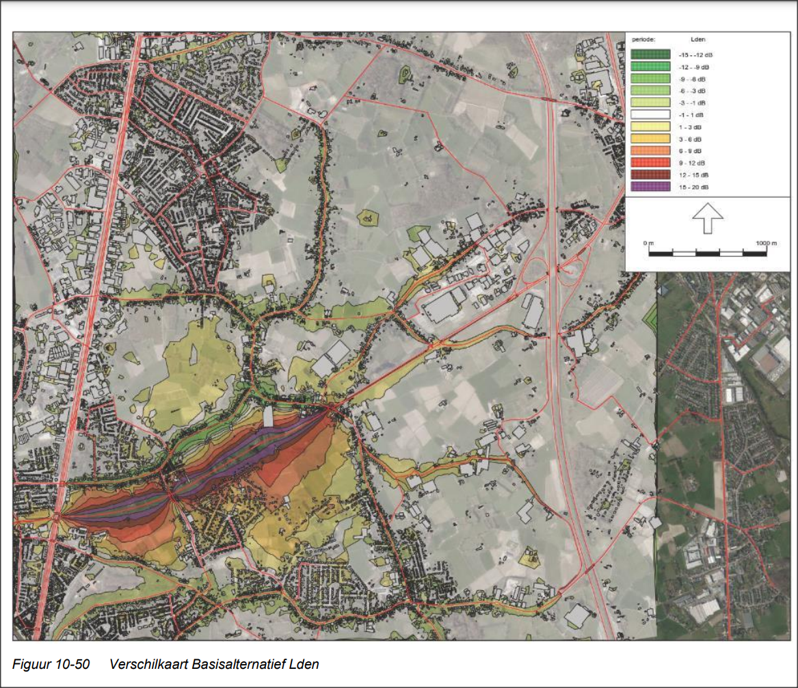Screen dimensions: 798x688
Task: Pick the -6 to -3 dB legend color
Action: click(651, 90)
